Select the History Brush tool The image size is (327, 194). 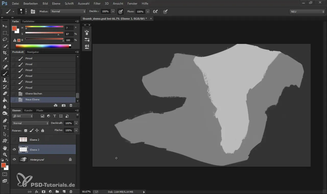point(5,87)
